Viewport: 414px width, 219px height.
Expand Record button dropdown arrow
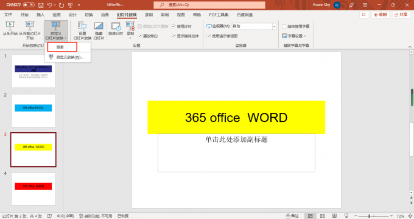click(x=130, y=38)
